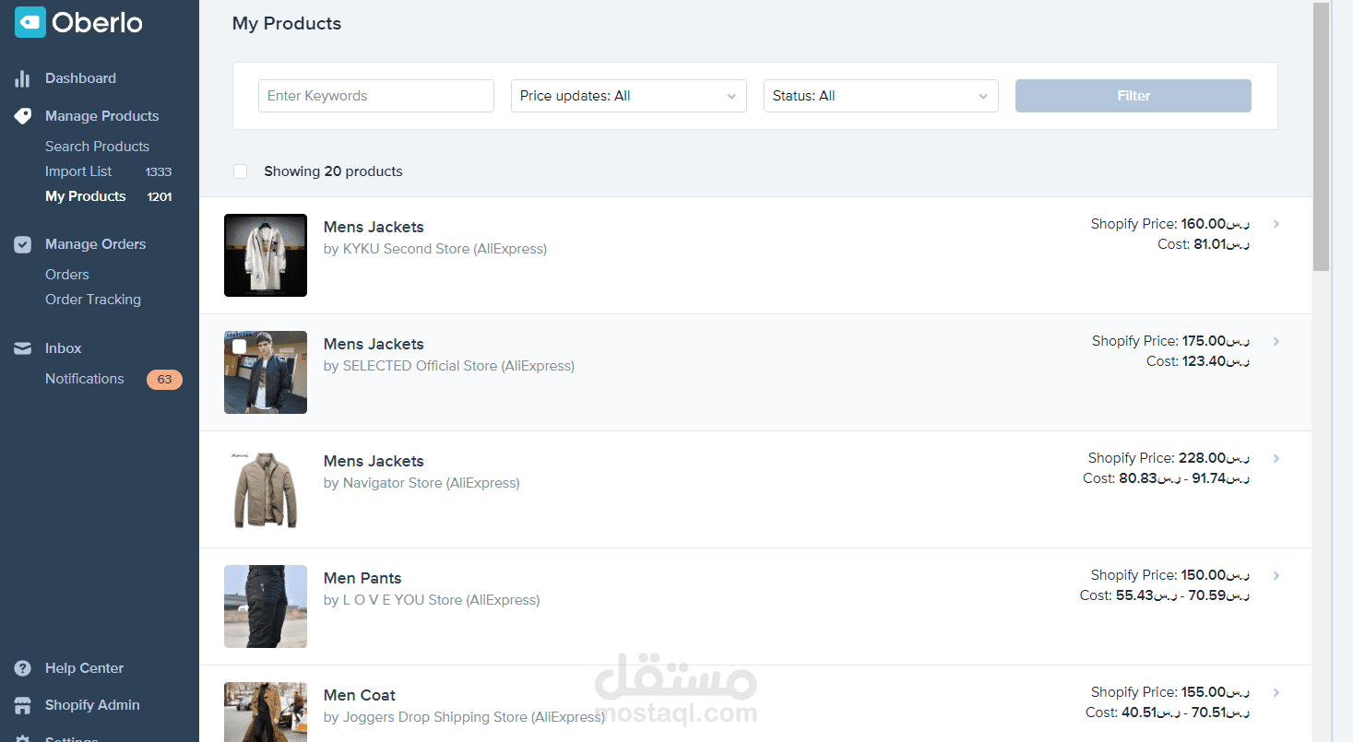Expand the Men Coat row chevron
The image size is (1353, 742).
click(1276, 692)
